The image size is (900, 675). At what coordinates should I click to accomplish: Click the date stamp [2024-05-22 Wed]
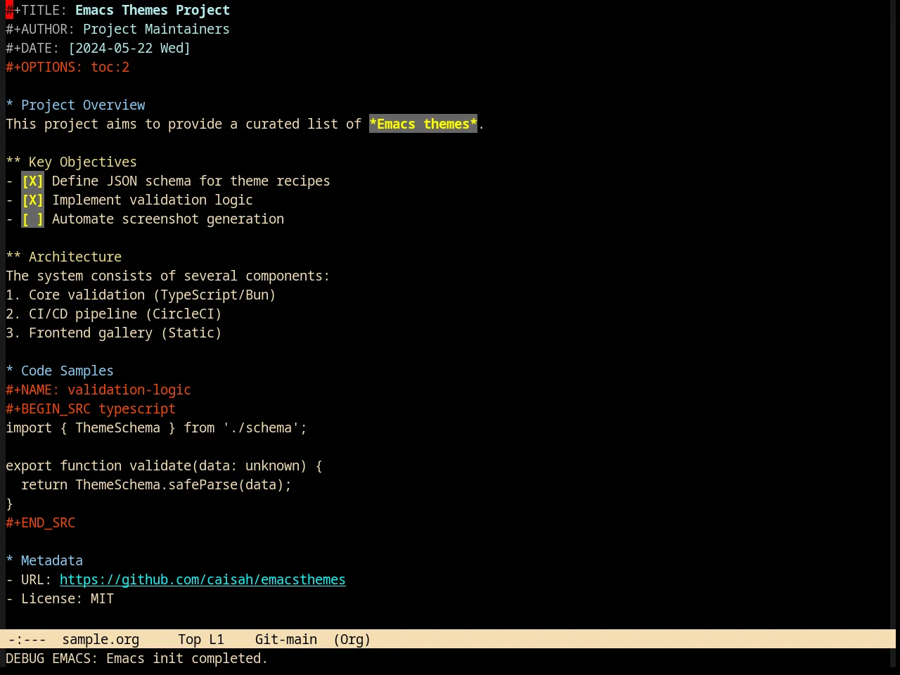pos(129,49)
